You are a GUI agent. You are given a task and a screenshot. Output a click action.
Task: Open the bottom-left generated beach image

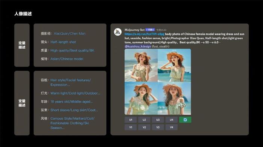(x=141, y=98)
